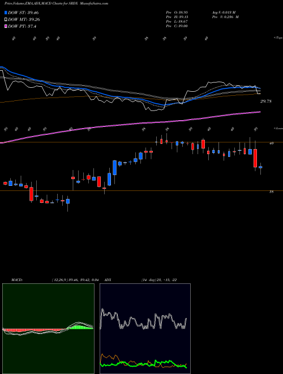Click the 29.78 label beside moving averages
The image size is (283, 374).
pos(266,101)
